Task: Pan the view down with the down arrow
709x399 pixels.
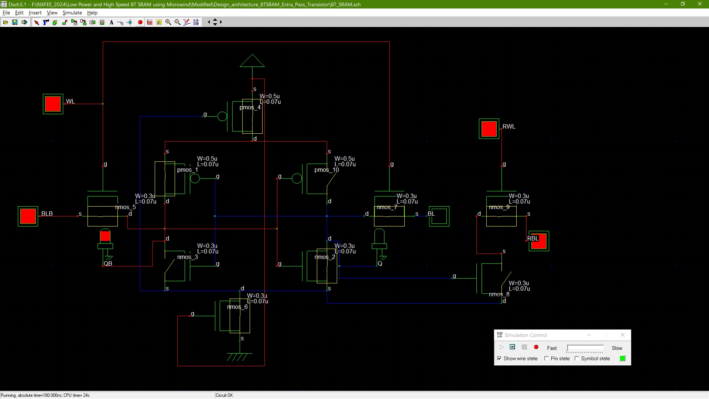Action: (x=215, y=24)
